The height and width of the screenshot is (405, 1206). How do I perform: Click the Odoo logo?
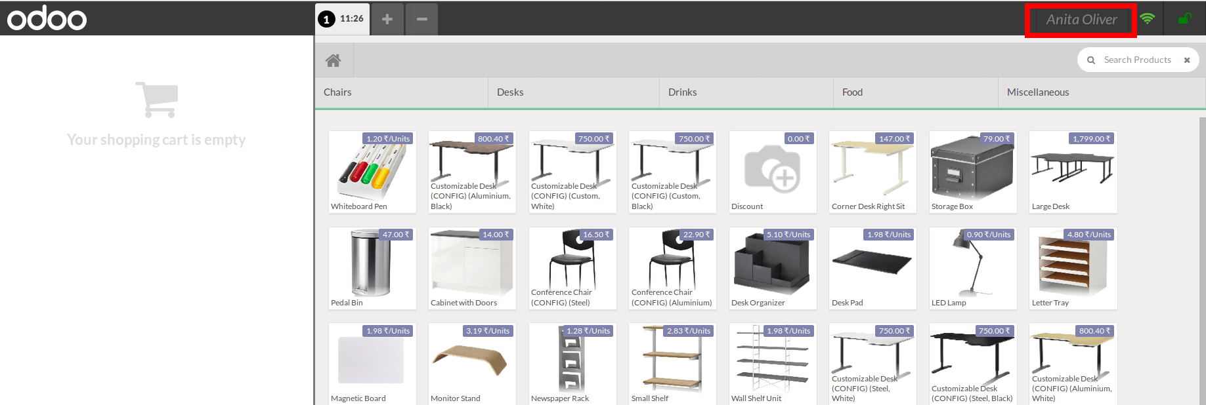pos(47,19)
